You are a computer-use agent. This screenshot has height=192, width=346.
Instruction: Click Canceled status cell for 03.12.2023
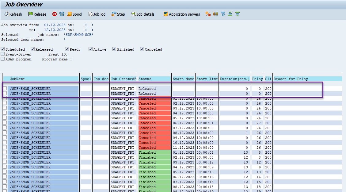[x=154, y=108]
